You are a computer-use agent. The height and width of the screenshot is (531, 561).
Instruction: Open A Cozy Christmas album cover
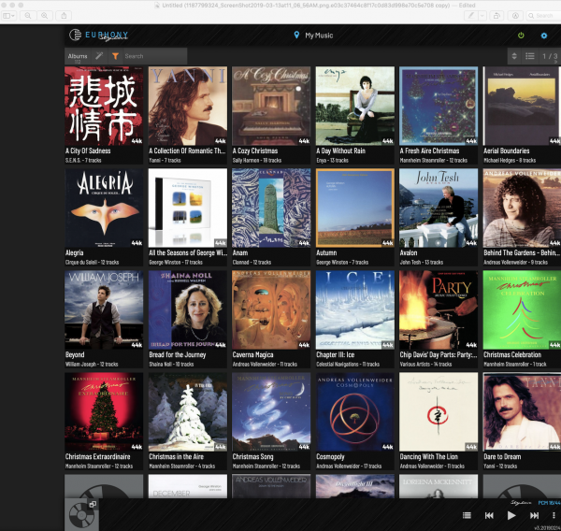tap(271, 106)
